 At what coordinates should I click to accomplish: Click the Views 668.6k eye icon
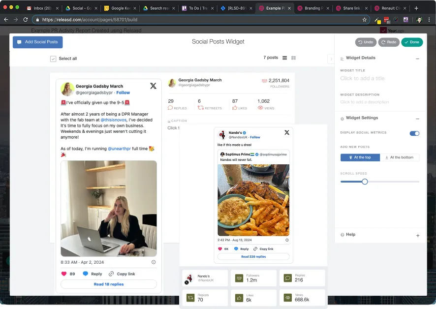[287, 298]
